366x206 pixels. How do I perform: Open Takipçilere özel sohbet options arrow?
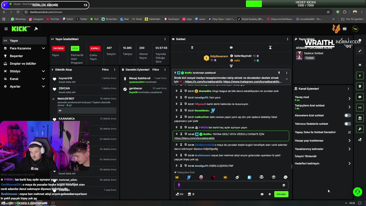pos(349,107)
